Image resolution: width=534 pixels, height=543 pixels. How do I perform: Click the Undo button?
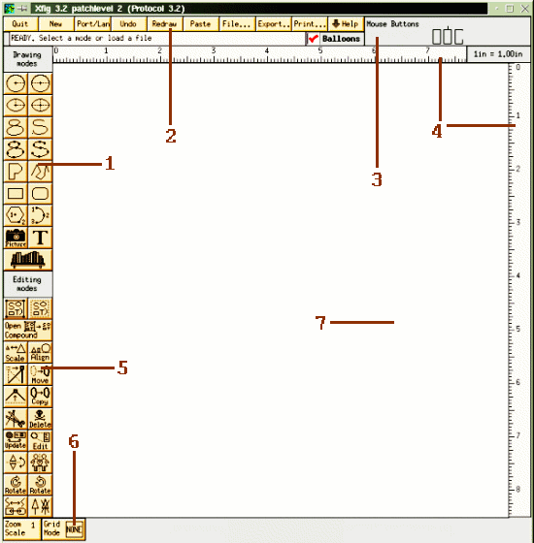tap(128, 24)
